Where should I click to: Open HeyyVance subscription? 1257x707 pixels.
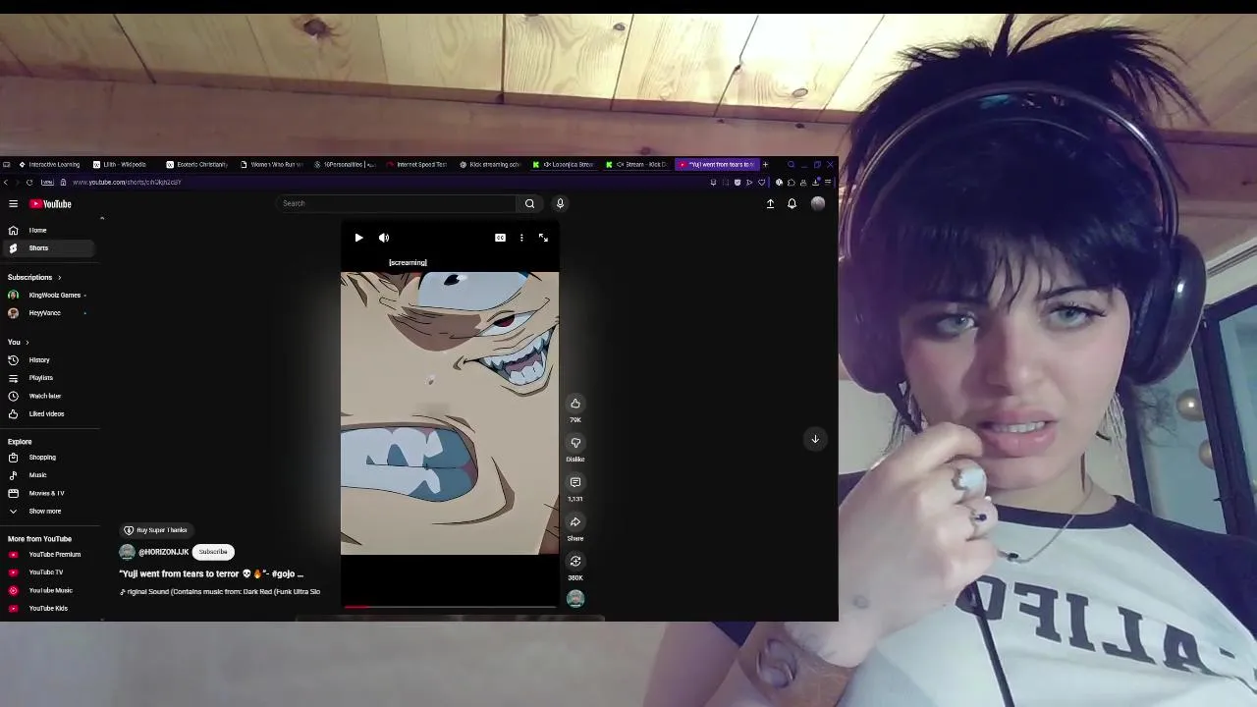47,312
